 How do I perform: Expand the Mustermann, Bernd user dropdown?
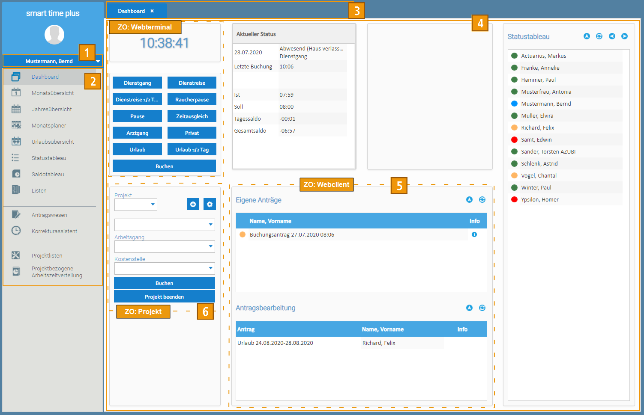pos(98,61)
